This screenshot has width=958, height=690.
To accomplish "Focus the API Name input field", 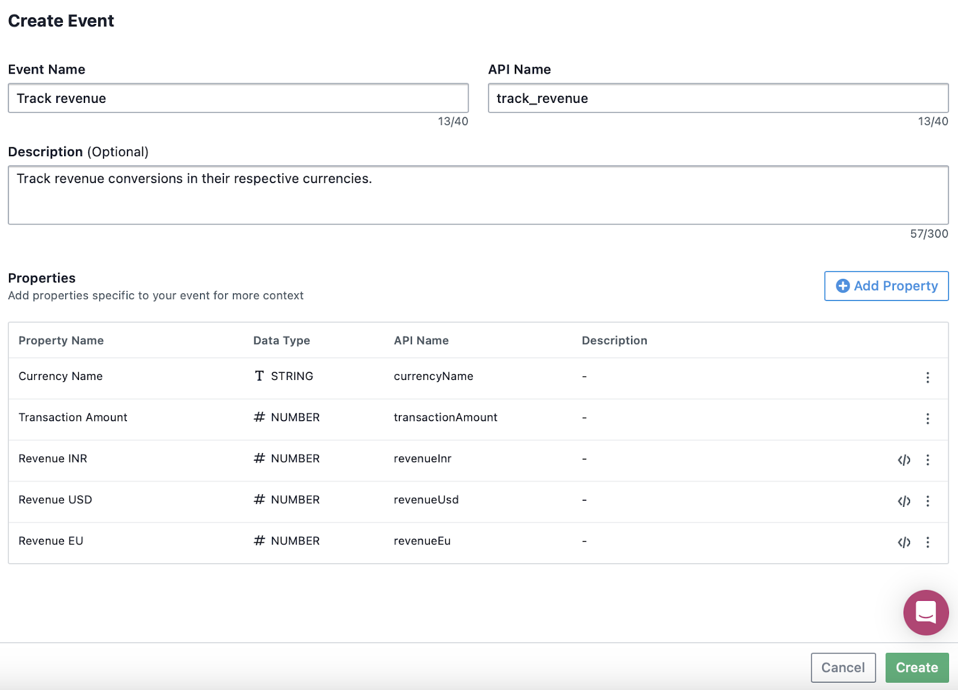I will click(718, 98).
